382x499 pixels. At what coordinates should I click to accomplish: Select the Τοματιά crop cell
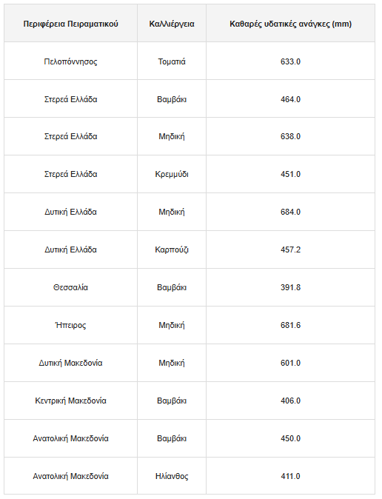click(172, 61)
